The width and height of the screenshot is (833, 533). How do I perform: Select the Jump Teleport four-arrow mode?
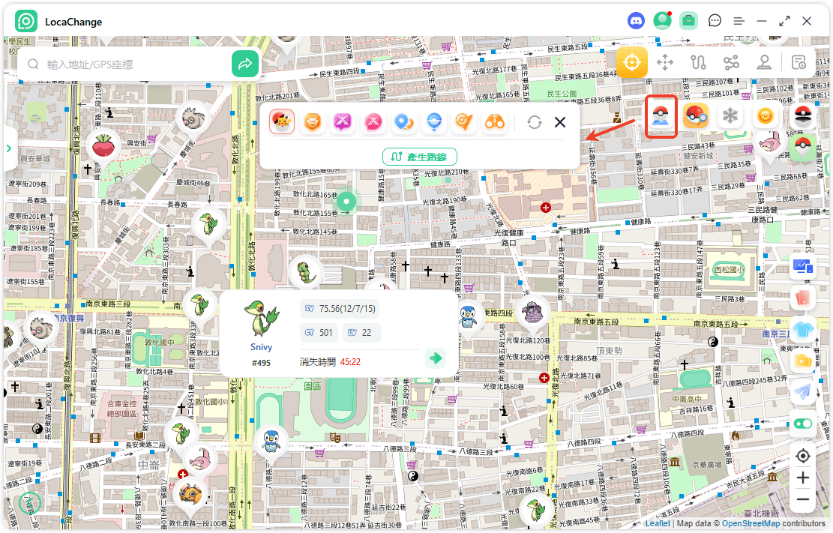[x=665, y=62]
